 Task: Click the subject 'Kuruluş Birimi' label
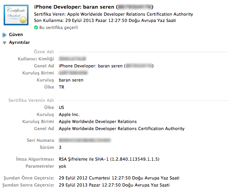[38, 73]
